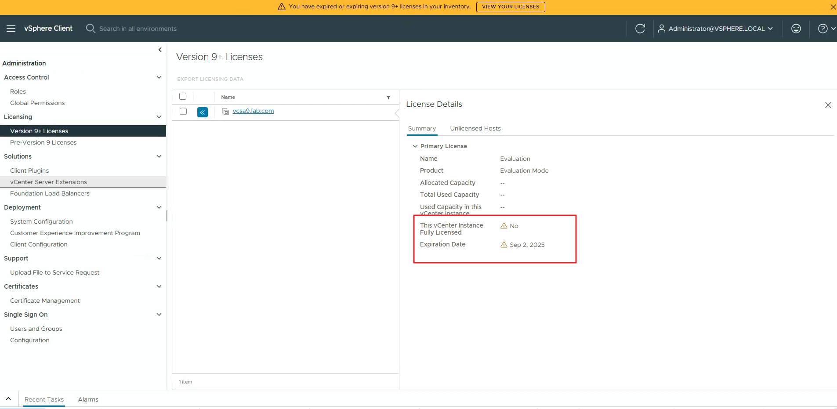Select the Alarms tab

pyautogui.click(x=88, y=399)
